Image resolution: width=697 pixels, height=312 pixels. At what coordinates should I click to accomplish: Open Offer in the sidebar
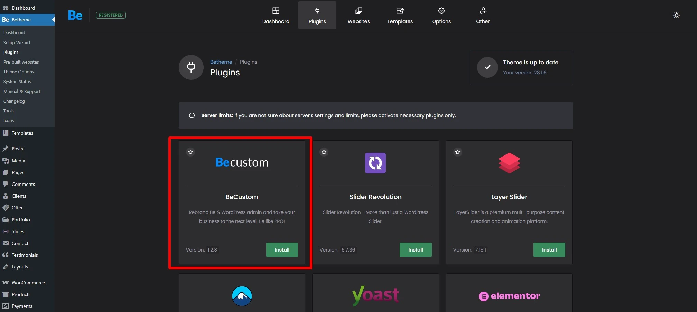tap(27, 208)
